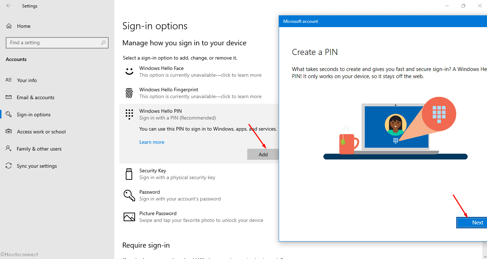Click the Windows Hello Fingerprint icon
The image size is (487, 259).
tap(129, 93)
